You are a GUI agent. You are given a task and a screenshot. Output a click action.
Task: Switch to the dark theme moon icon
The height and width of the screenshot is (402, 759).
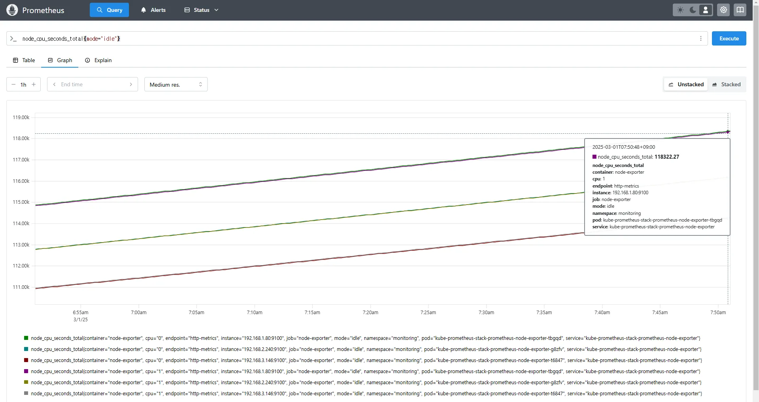pyautogui.click(x=693, y=10)
